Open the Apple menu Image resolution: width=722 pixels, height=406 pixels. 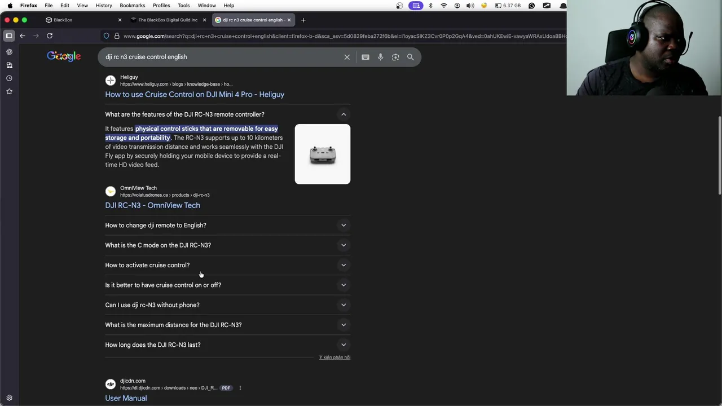[10, 5]
